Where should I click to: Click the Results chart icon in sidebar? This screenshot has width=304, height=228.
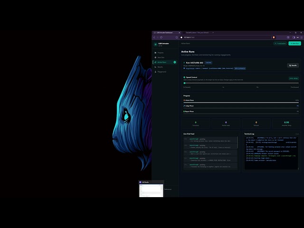[155, 67]
